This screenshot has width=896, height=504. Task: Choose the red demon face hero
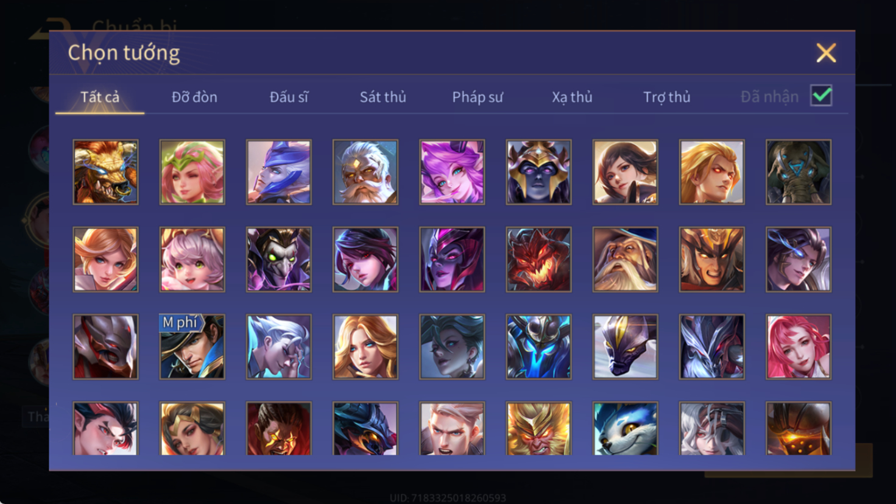point(538,260)
